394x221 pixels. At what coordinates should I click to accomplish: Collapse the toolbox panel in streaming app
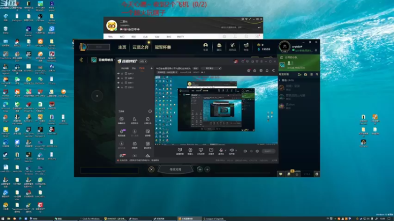pos(150,111)
